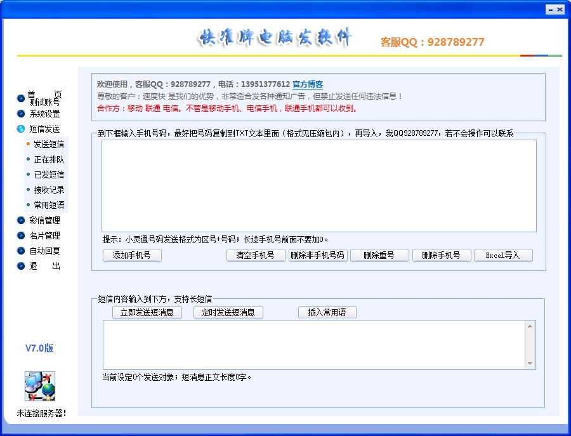571x436 pixels.
Task: Click the bullet icon beside 自动回复
Action: [x=20, y=251]
